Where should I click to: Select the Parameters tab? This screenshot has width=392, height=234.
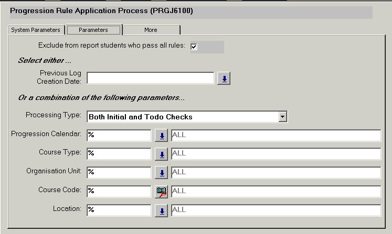coord(93,30)
